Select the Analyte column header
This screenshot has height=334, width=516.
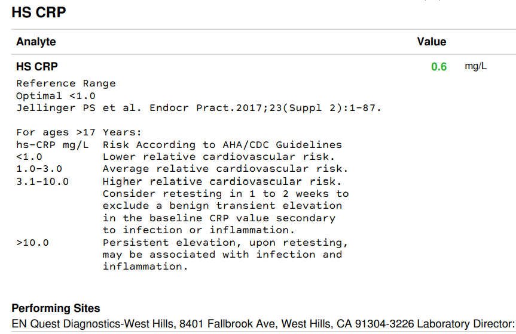pyautogui.click(x=36, y=42)
